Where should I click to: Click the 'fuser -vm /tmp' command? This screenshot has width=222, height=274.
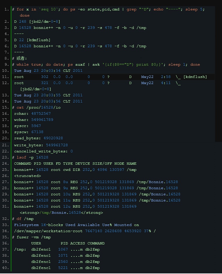34,237
